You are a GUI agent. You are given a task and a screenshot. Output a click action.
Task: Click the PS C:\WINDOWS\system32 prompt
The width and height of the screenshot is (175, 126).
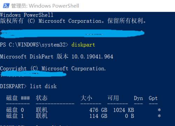[34, 45]
